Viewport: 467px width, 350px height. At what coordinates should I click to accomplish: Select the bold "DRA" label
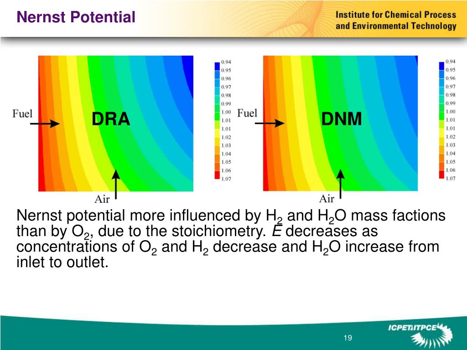coord(111,119)
